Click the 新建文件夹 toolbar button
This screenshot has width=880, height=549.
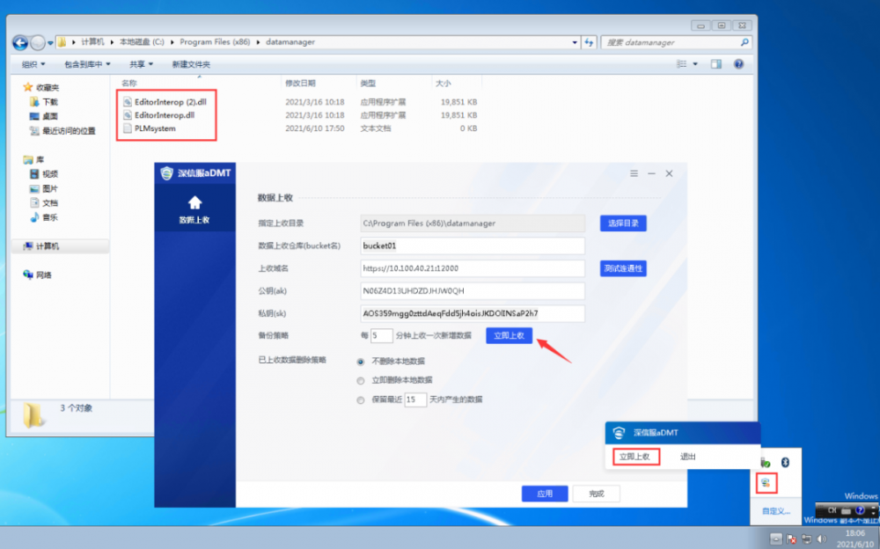tap(191, 64)
